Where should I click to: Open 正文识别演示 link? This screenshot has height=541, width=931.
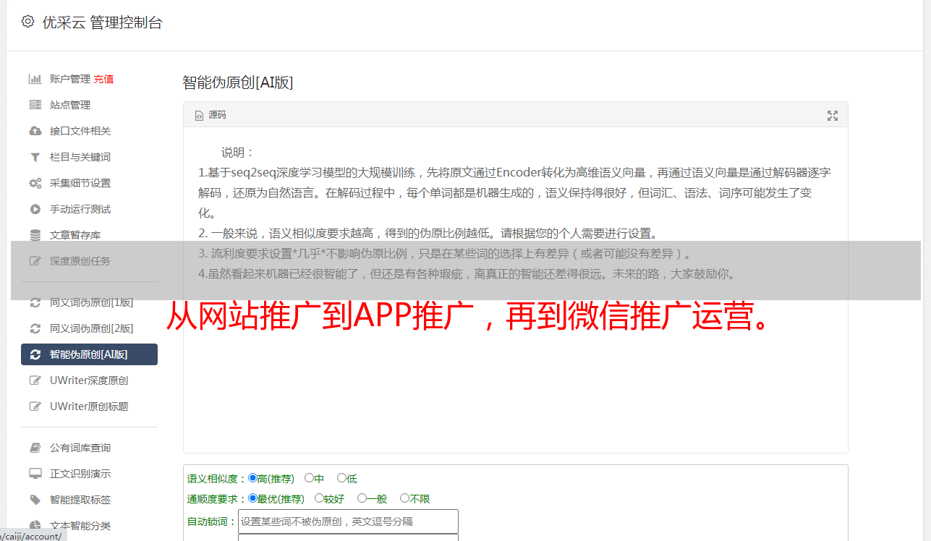[80, 474]
